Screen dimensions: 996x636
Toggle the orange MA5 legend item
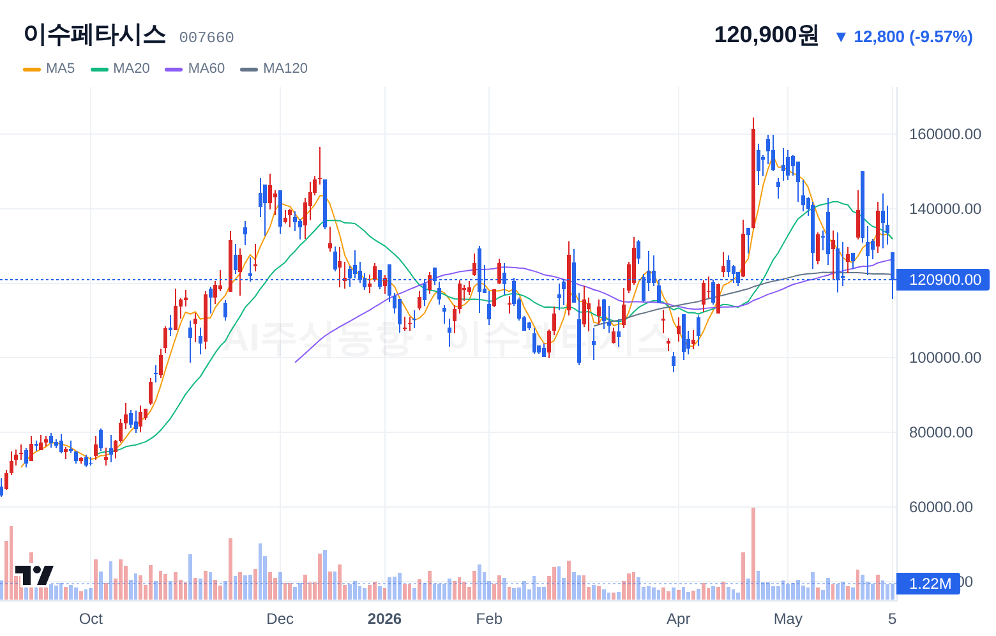click(x=49, y=68)
